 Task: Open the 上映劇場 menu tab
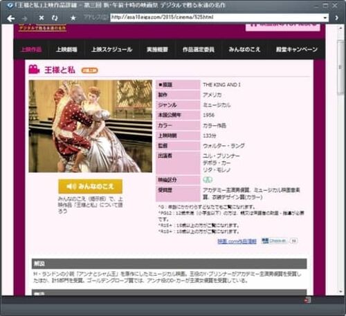(66, 49)
